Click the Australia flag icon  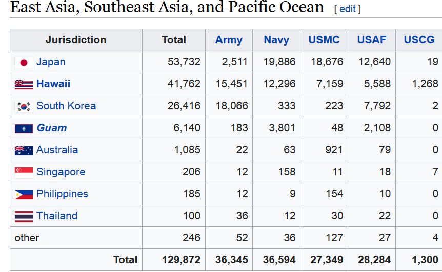[24, 151]
